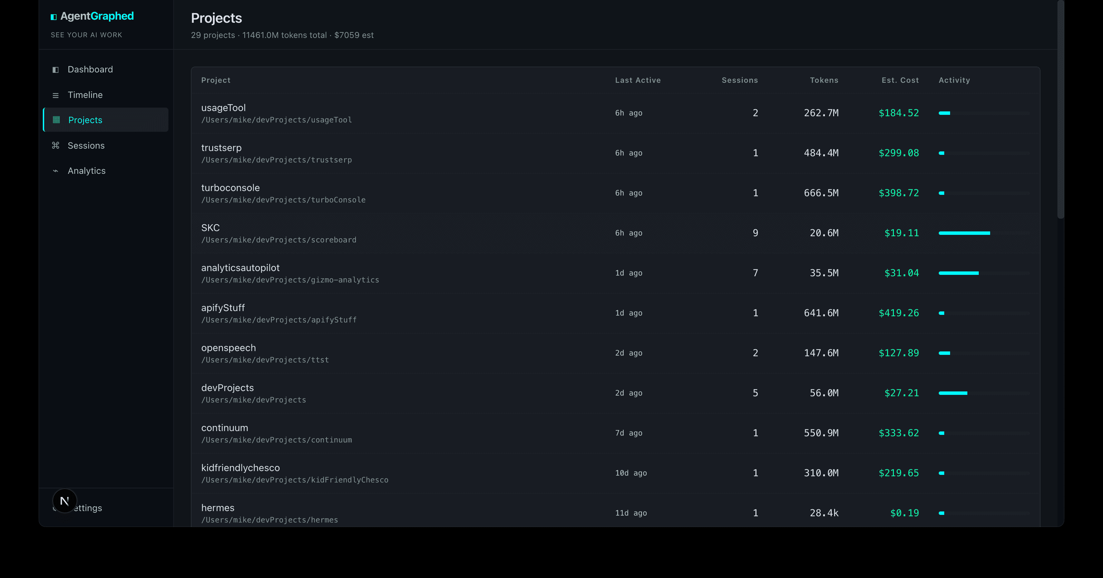Switch to the Analytics page

pos(106,171)
